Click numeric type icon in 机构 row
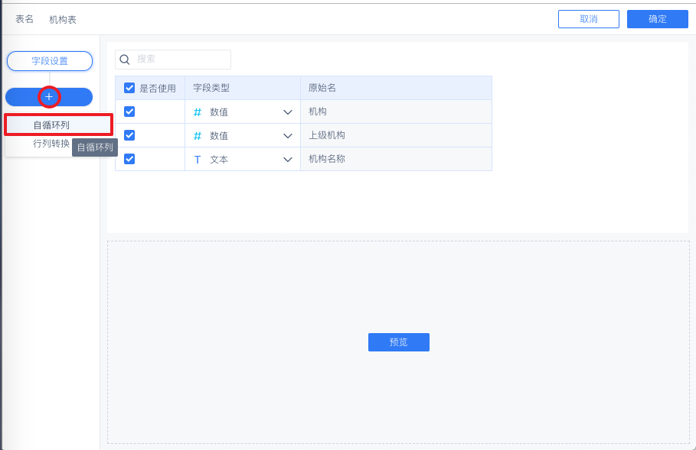The height and width of the screenshot is (450, 696). point(198,112)
